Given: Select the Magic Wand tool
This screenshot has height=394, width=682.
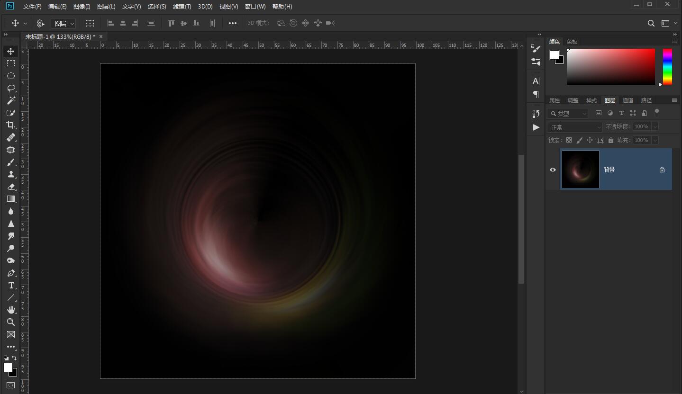Looking at the screenshot, I should click(x=11, y=100).
